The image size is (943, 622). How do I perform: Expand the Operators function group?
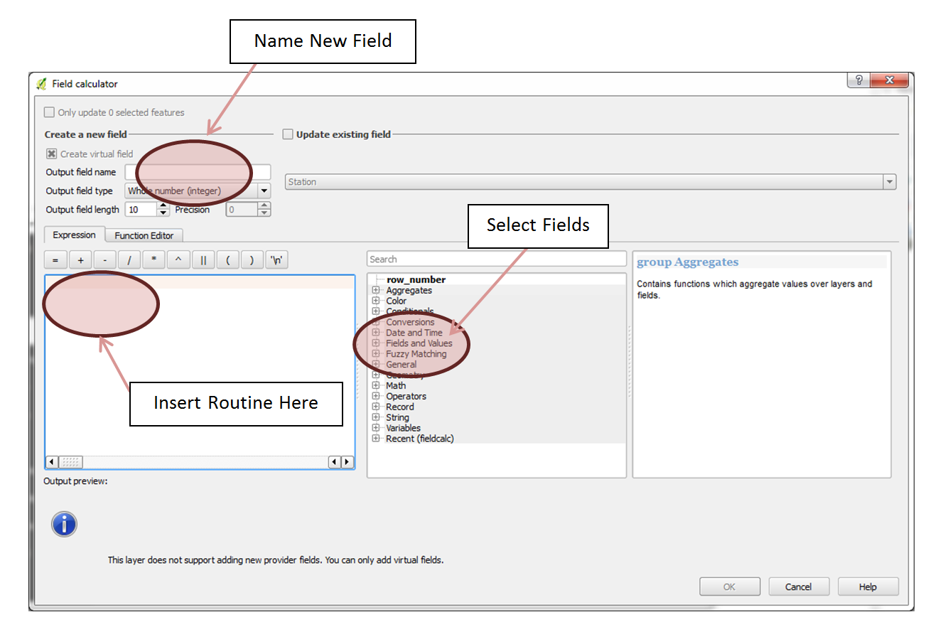point(376,396)
